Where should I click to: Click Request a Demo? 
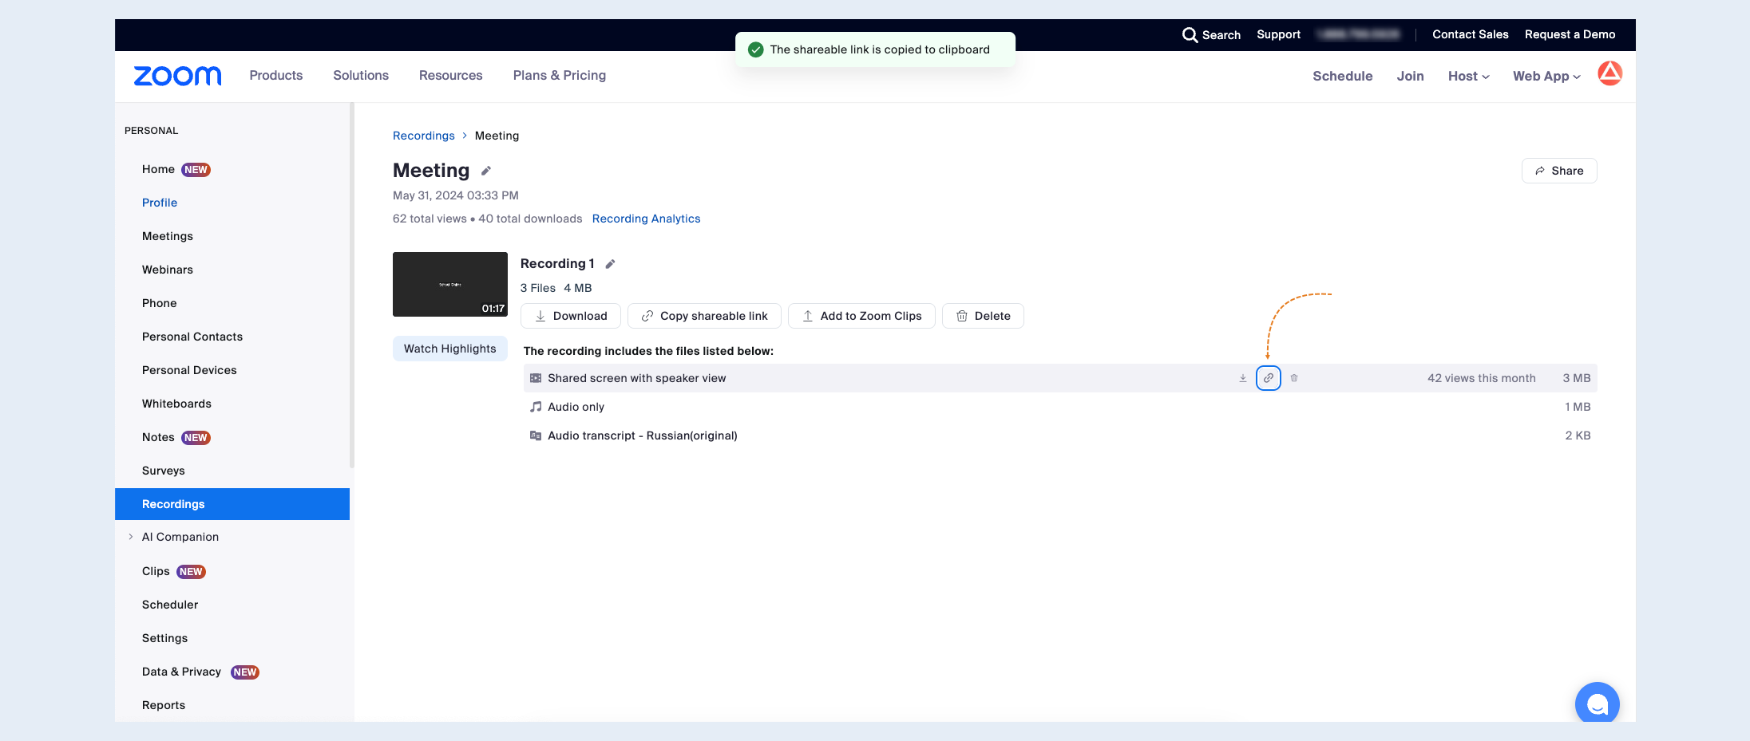click(1570, 34)
